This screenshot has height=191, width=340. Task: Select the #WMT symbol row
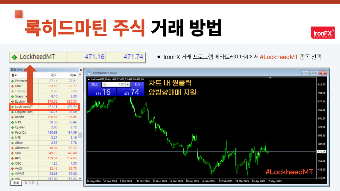click(44, 174)
